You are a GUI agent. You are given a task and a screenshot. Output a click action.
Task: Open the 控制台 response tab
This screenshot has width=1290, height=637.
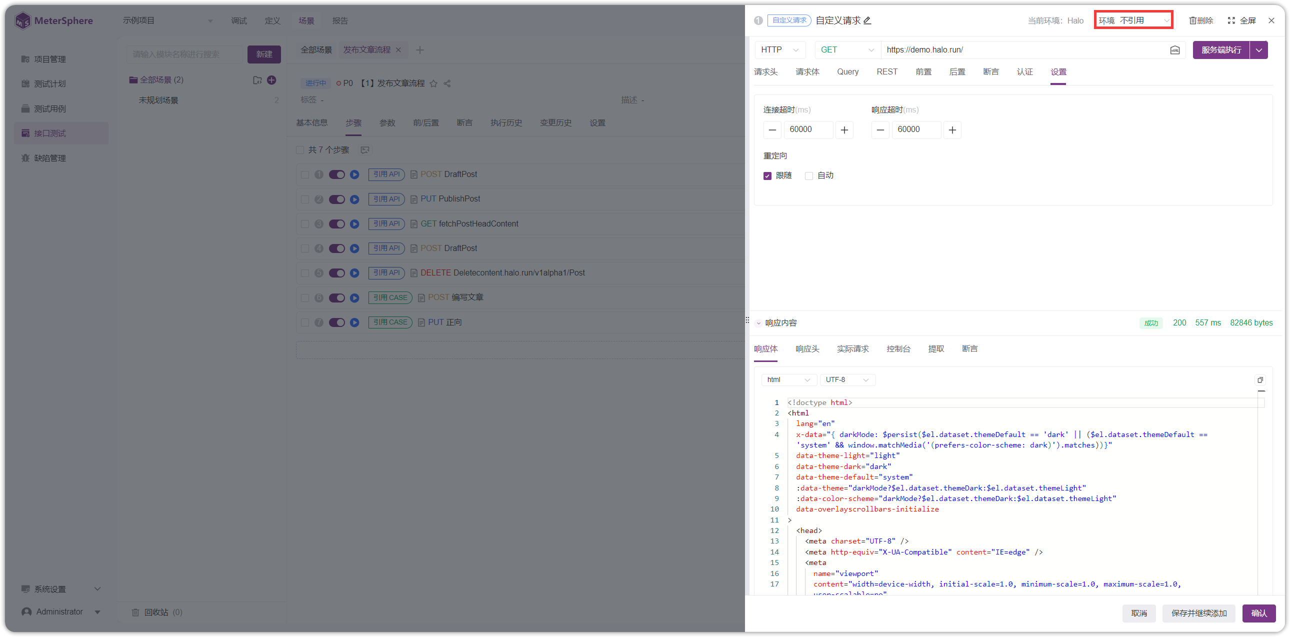[x=898, y=349]
